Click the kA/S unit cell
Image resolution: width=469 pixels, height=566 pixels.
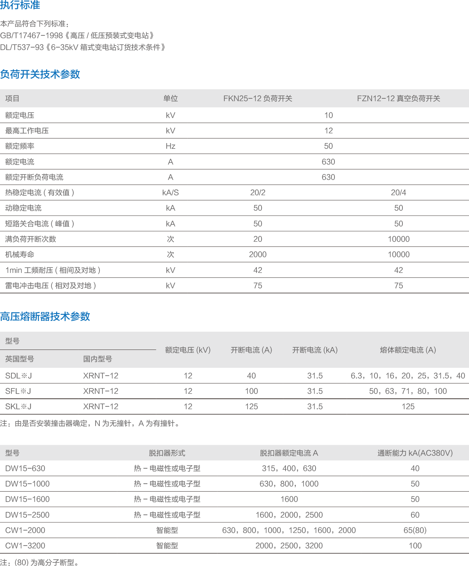171,192
